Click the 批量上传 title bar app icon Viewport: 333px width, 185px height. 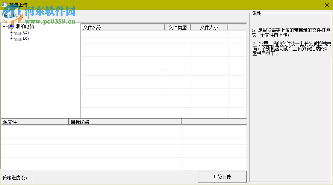pos(4,5)
